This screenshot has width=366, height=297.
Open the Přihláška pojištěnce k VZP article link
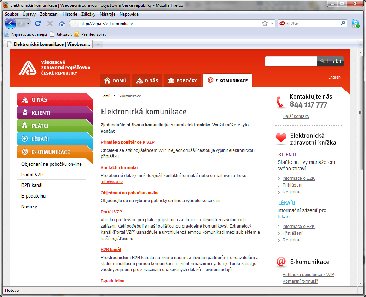pos(128,142)
